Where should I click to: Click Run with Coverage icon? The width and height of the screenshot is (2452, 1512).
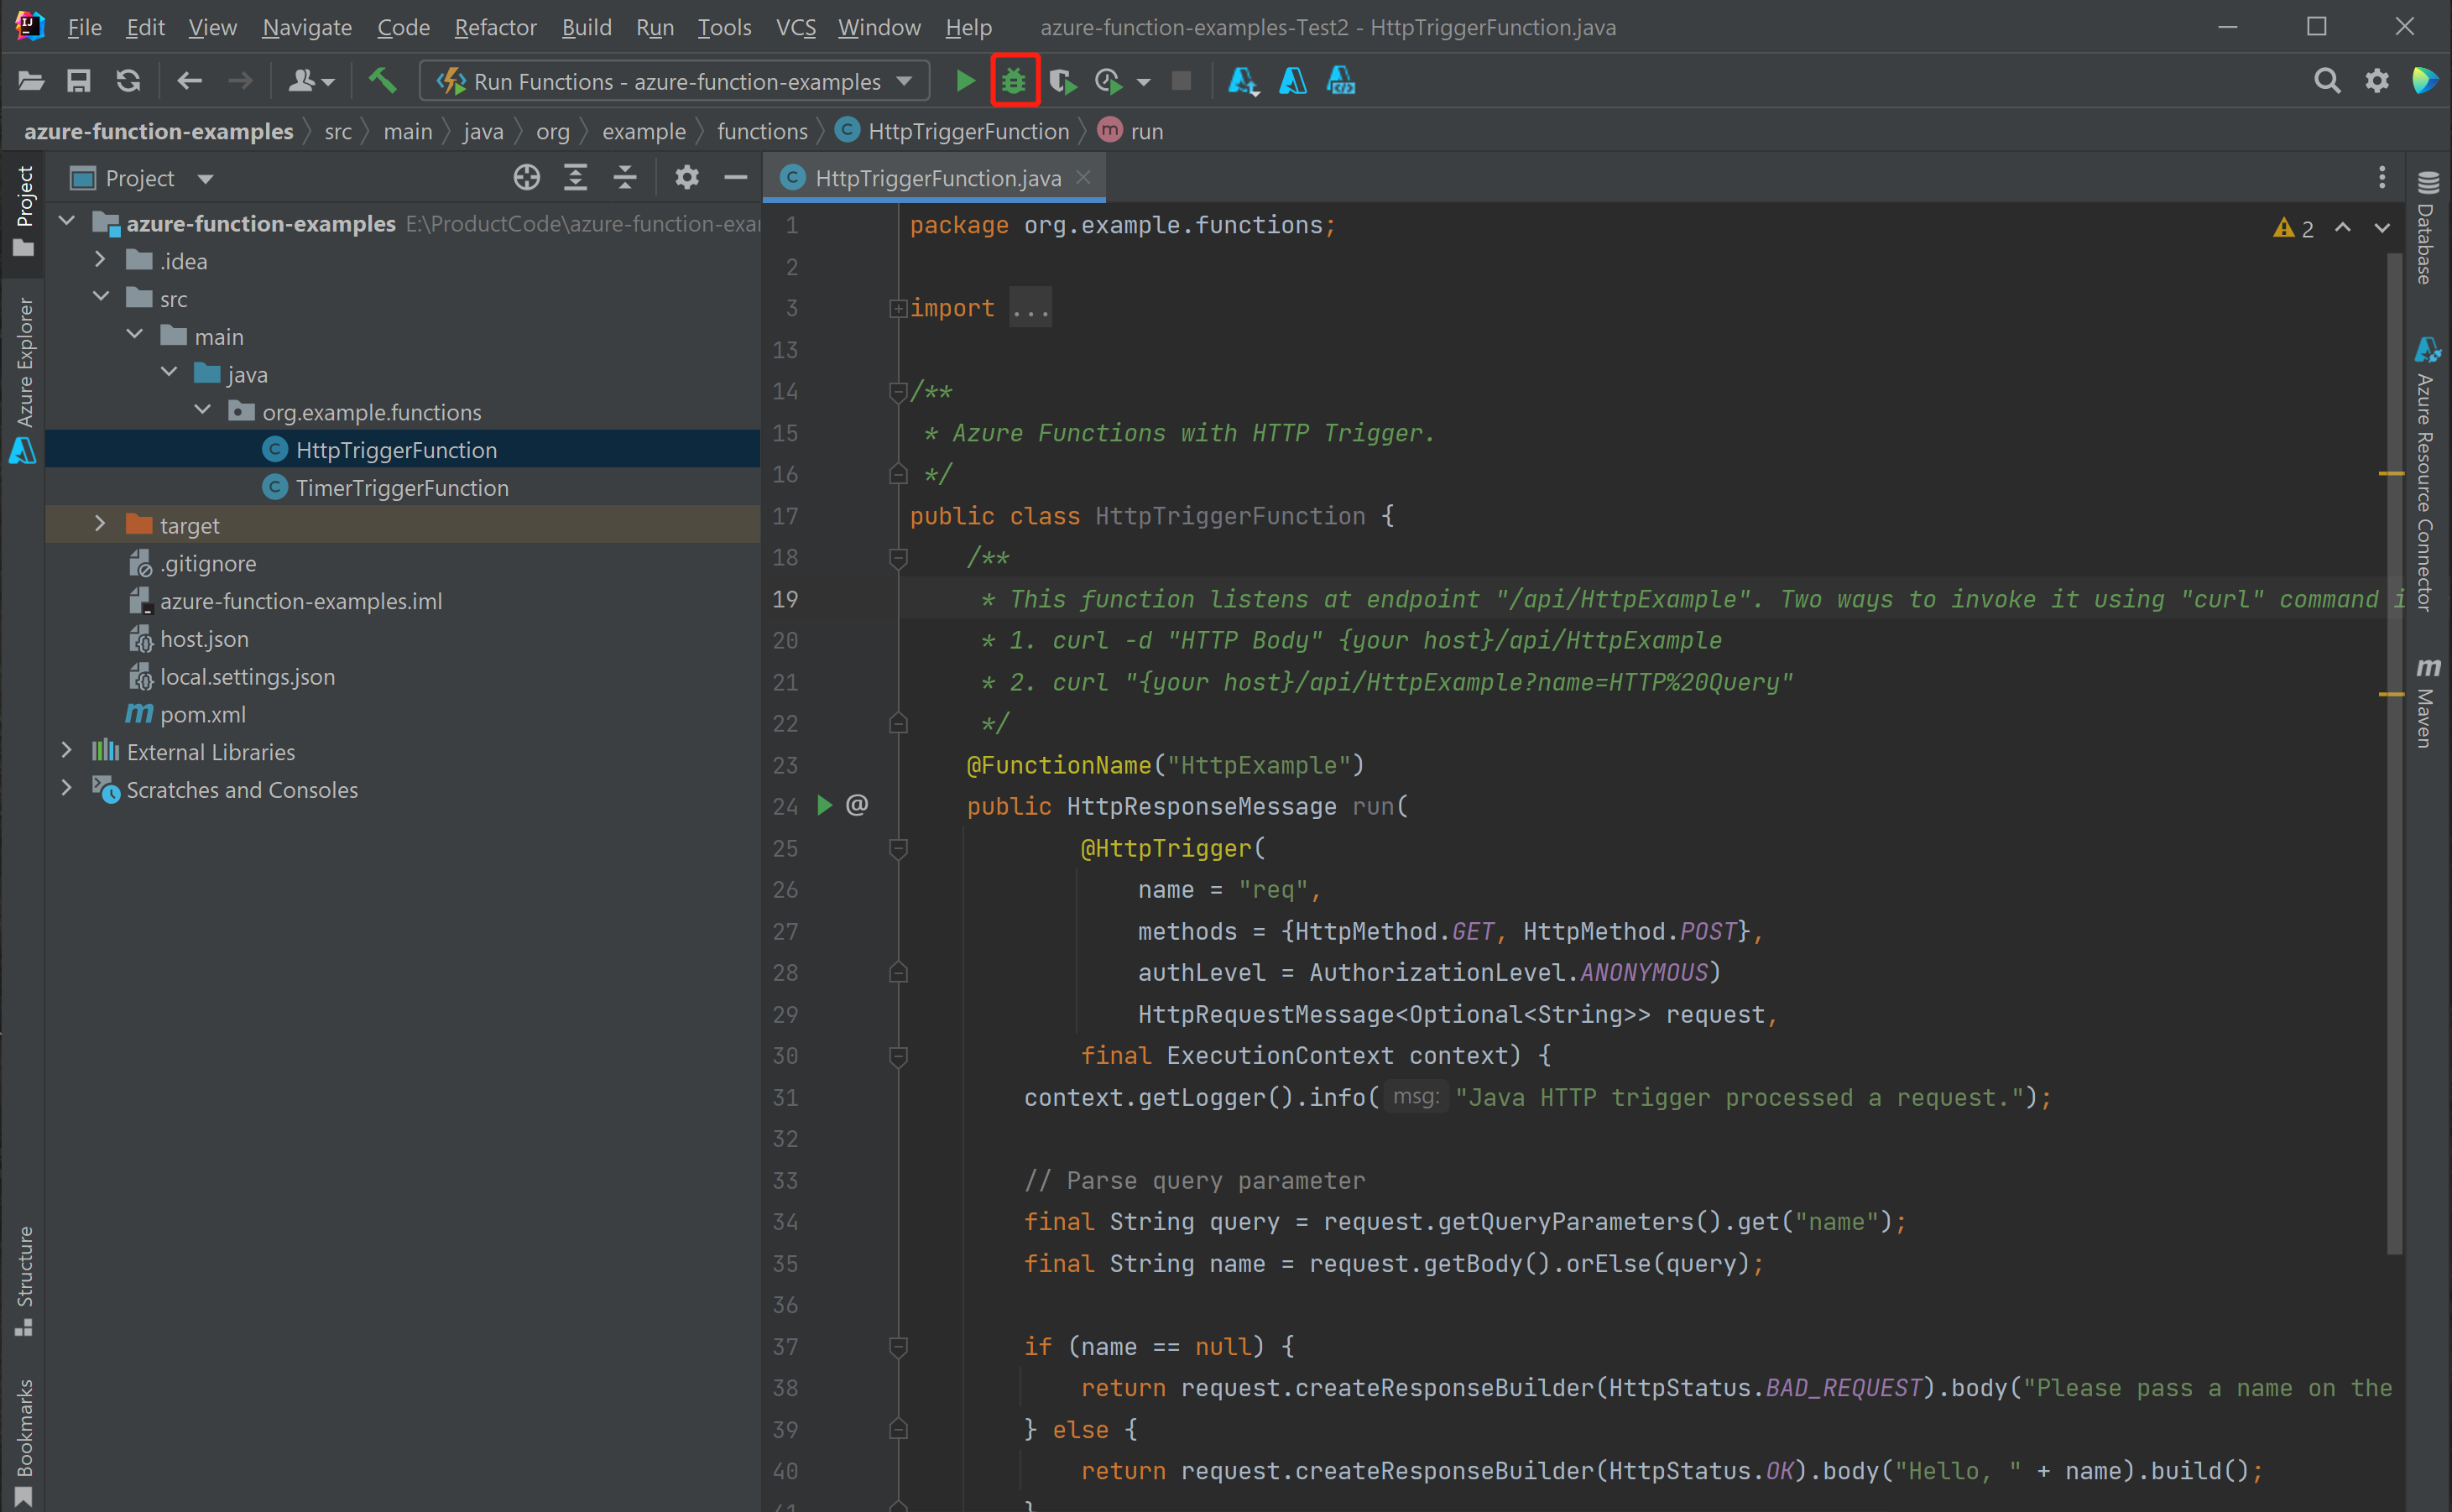click(x=1062, y=81)
